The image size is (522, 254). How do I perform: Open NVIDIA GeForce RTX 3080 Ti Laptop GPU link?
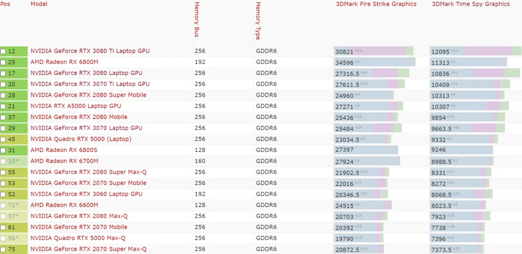(90, 51)
